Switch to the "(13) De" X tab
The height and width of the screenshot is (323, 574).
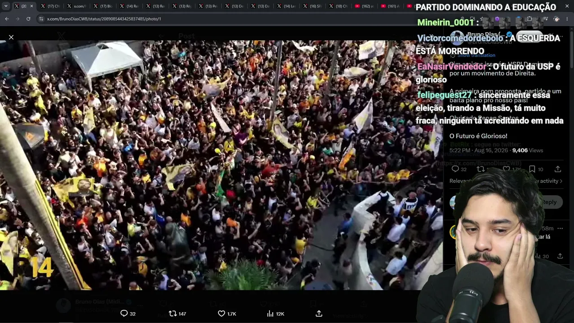235,6
